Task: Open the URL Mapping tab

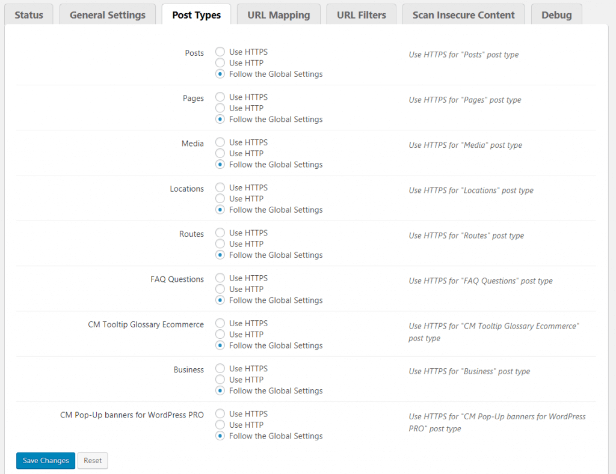Action: pyautogui.click(x=279, y=15)
